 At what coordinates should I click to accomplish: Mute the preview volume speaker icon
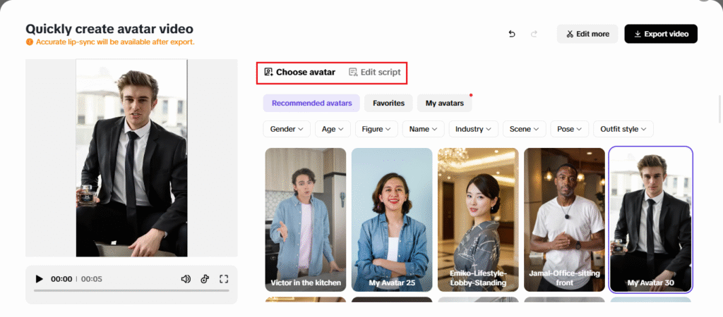pyautogui.click(x=186, y=279)
